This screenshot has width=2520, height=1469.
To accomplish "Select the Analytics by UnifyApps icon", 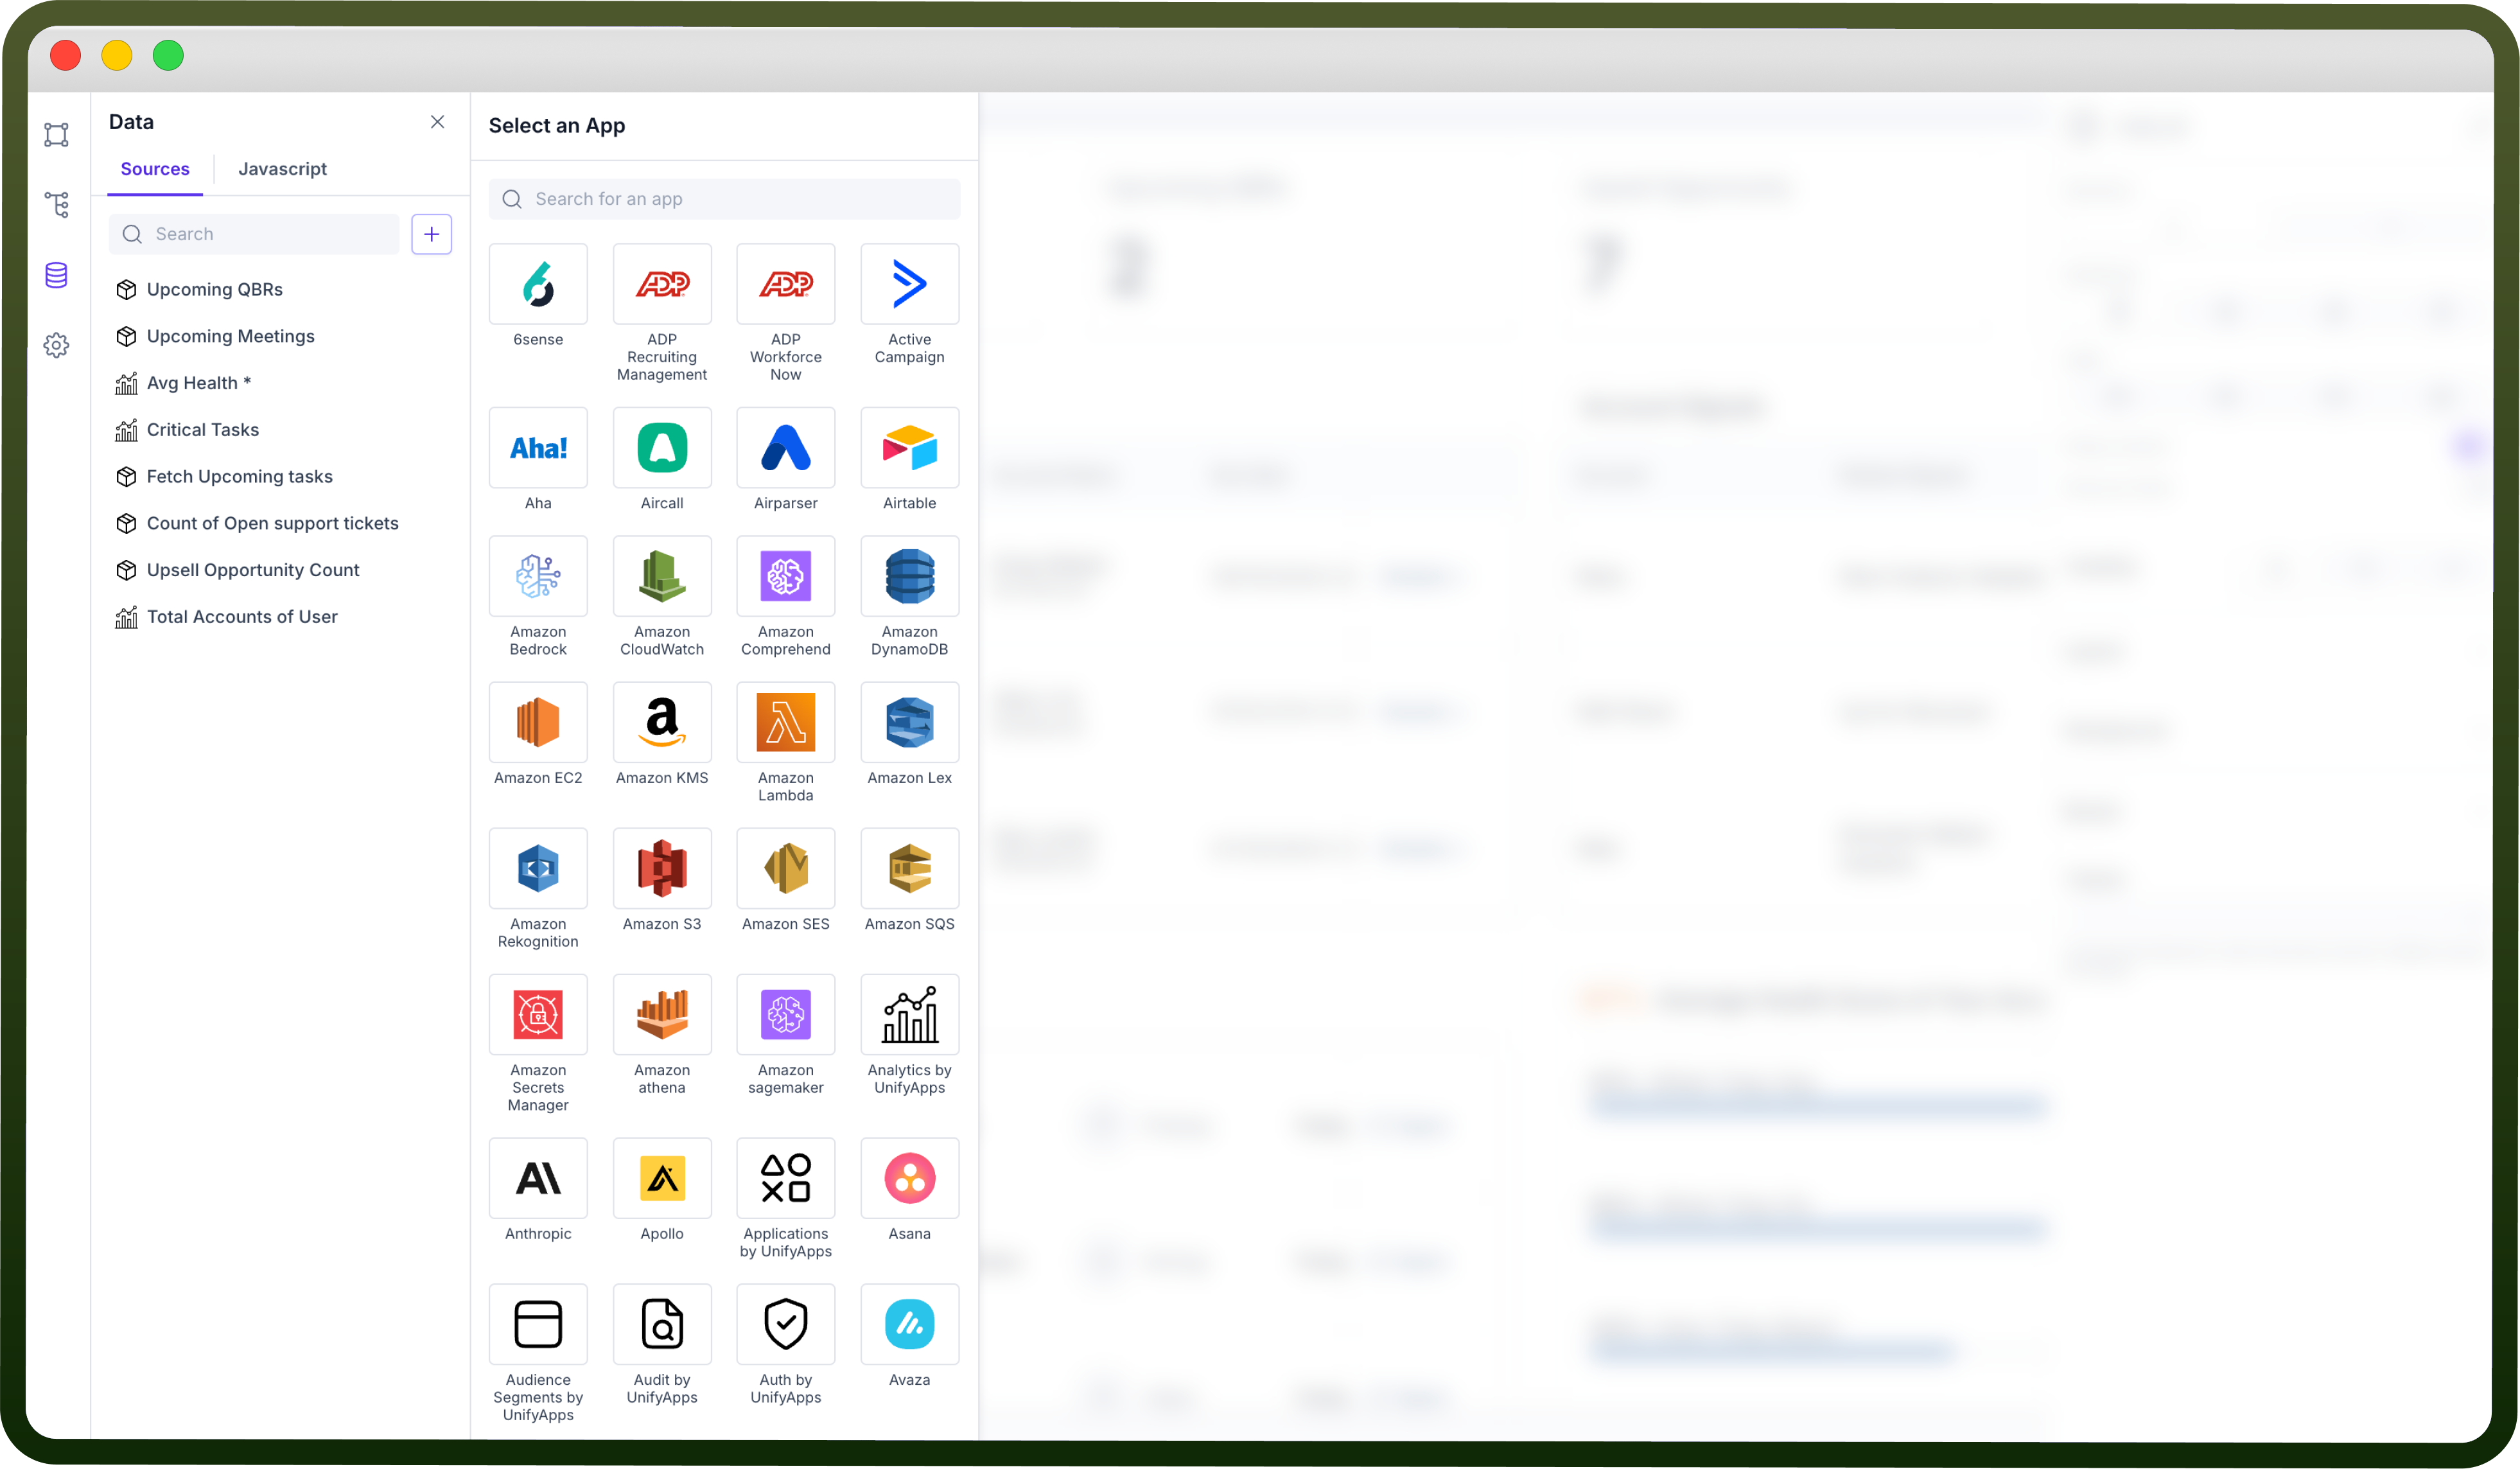I will [910, 1014].
